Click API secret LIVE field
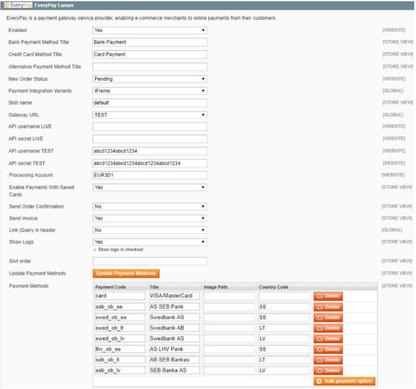Screen dimensions: 416x389 point(149,139)
